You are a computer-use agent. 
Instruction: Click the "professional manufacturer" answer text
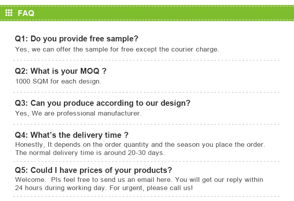pos(78,114)
